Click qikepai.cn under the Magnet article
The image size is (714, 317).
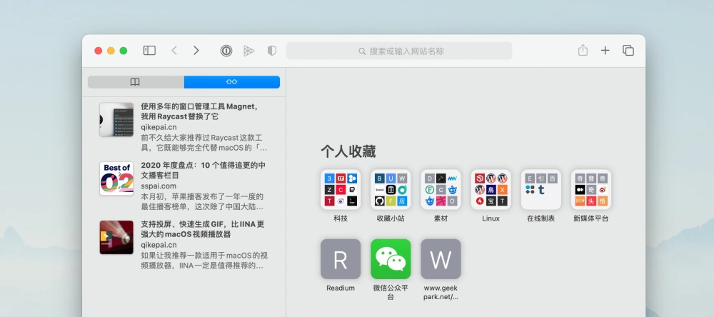tap(159, 127)
